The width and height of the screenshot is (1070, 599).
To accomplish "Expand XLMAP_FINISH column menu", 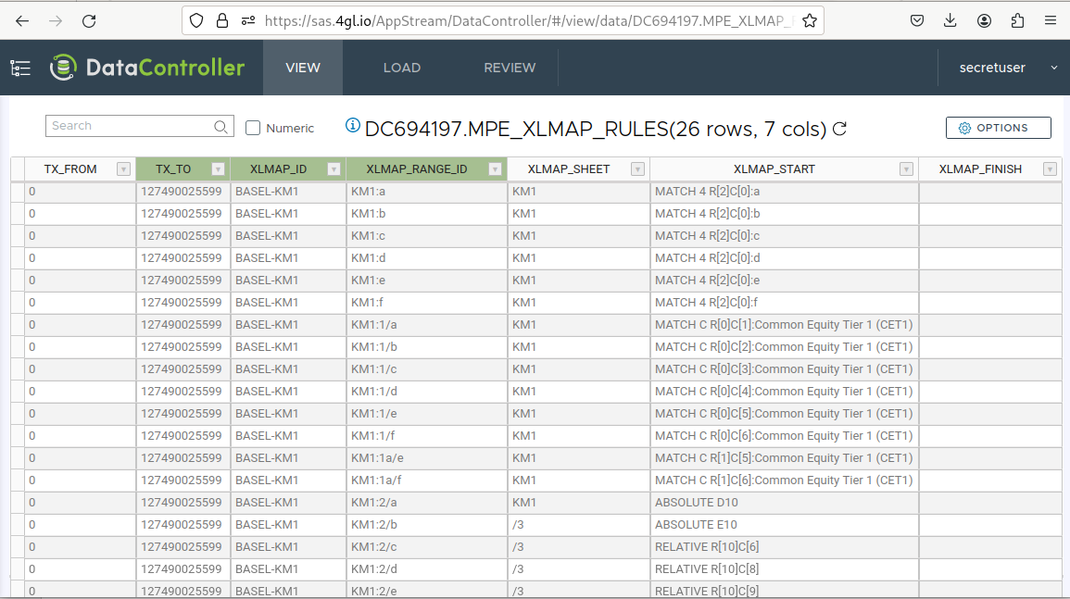I will click(x=1050, y=169).
